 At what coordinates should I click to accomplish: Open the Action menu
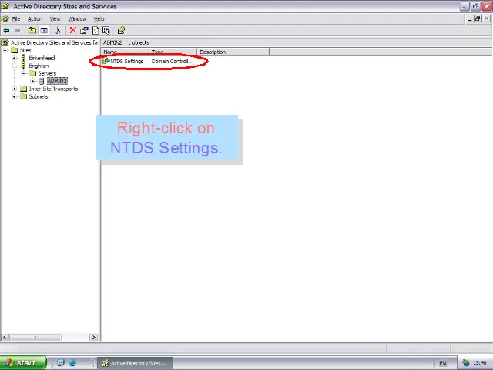click(x=35, y=18)
